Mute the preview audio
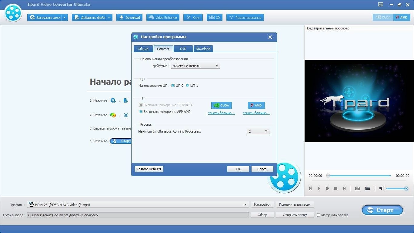This screenshot has height=233, width=414. pos(382,188)
